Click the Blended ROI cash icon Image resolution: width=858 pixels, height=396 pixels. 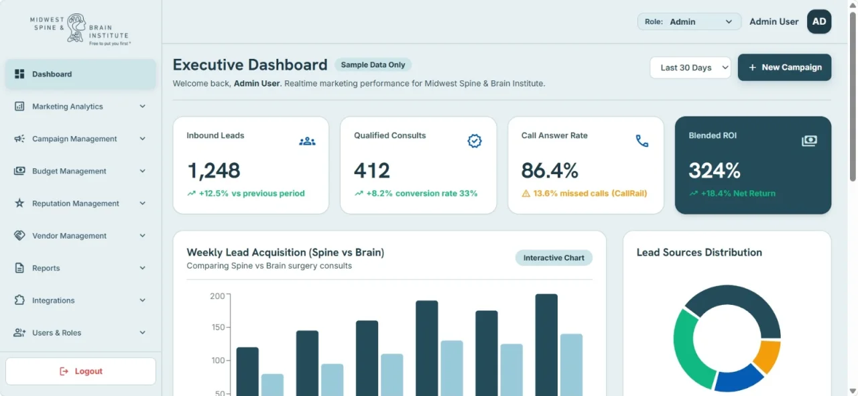[809, 141]
